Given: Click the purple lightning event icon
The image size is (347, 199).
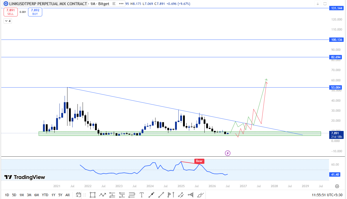Looking at the screenshot, I should (x=228, y=153).
